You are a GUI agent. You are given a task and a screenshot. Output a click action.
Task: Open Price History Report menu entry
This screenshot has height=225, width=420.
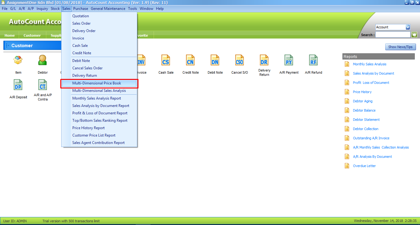pos(99,128)
